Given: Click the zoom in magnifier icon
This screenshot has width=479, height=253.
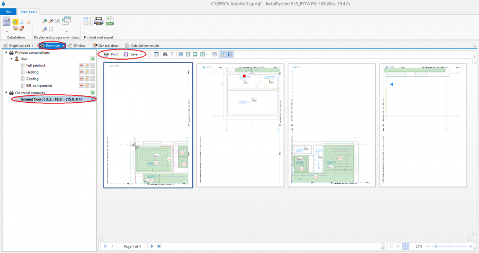Looking at the screenshot, I should click(x=45, y=21).
